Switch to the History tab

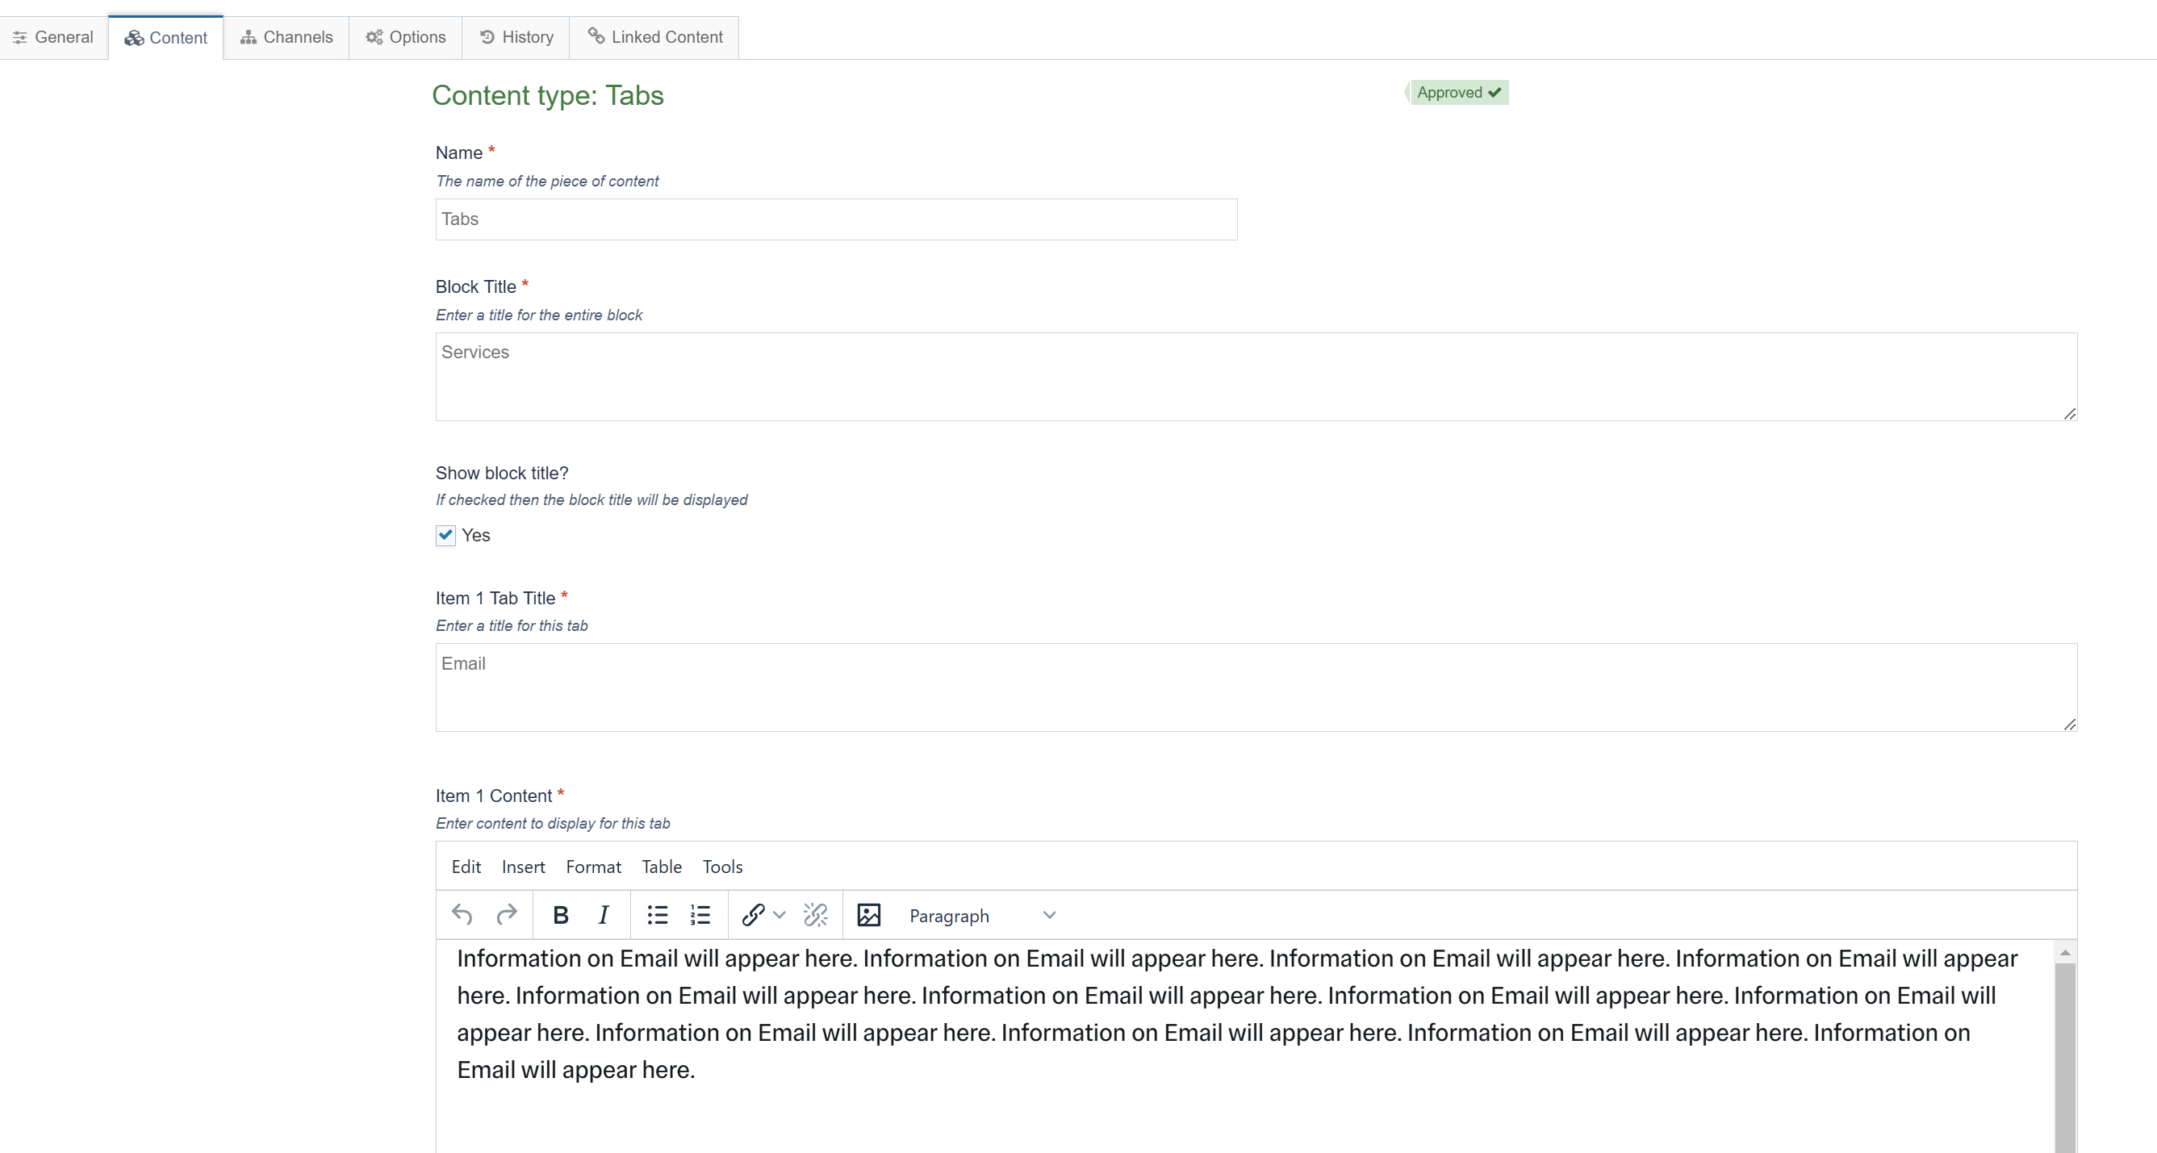coord(516,37)
